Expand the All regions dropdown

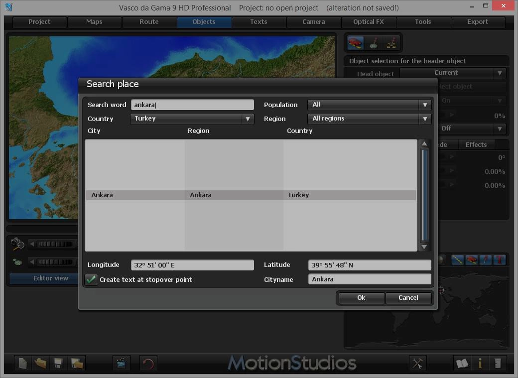pyautogui.click(x=369, y=119)
